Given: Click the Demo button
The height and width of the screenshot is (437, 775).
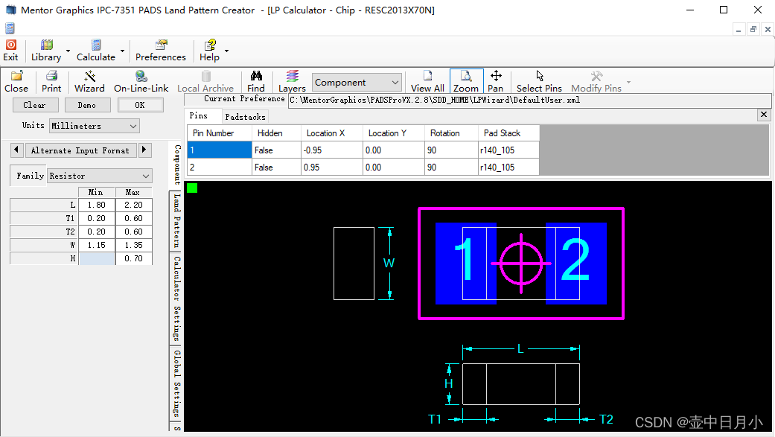Looking at the screenshot, I should tap(88, 105).
